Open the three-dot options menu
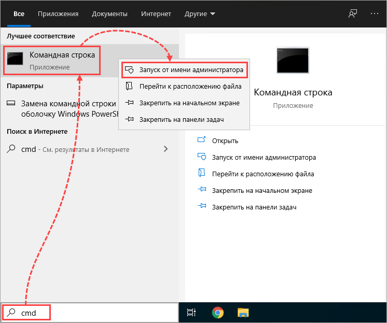This screenshot has width=387, height=323. pyautogui.click(x=375, y=14)
